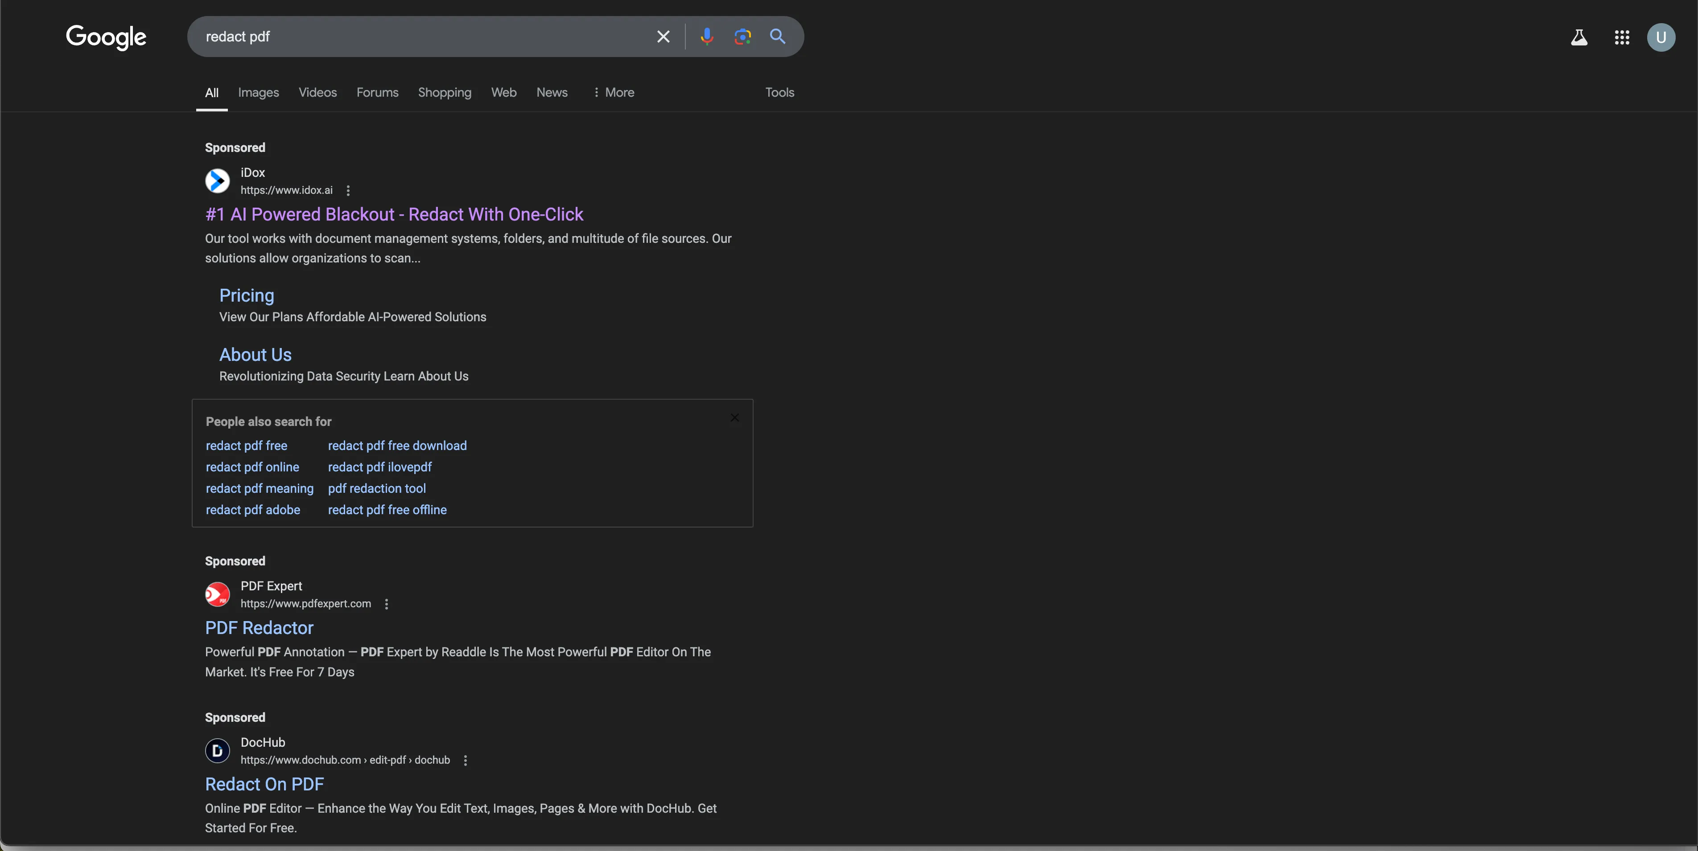Switch to the Shopping tab
This screenshot has height=851, width=1698.
pyautogui.click(x=445, y=93)
